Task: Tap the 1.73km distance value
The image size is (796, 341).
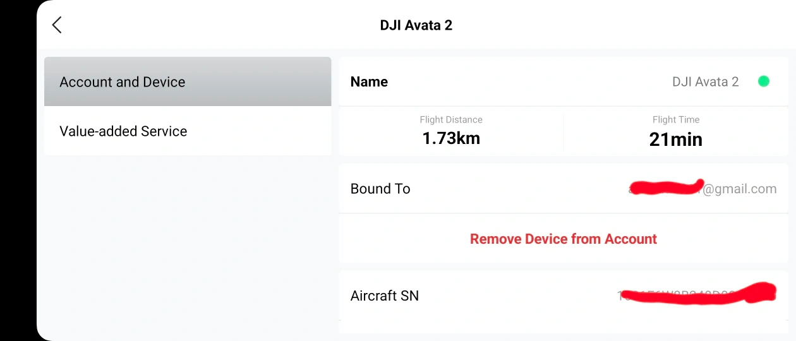Action: tap(451, 139)
